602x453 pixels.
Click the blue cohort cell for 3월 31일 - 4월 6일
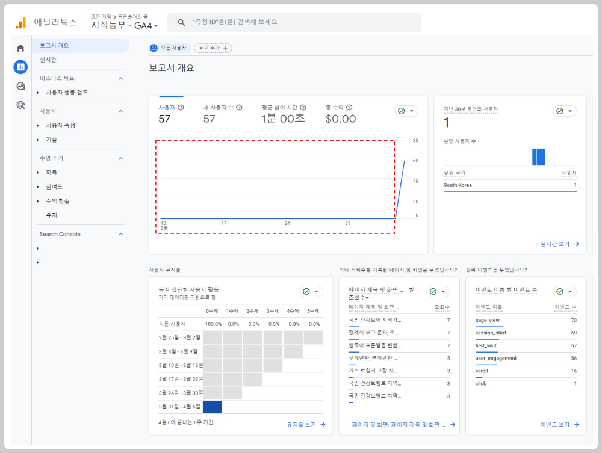pyautogui.click(x=213, y=407)
